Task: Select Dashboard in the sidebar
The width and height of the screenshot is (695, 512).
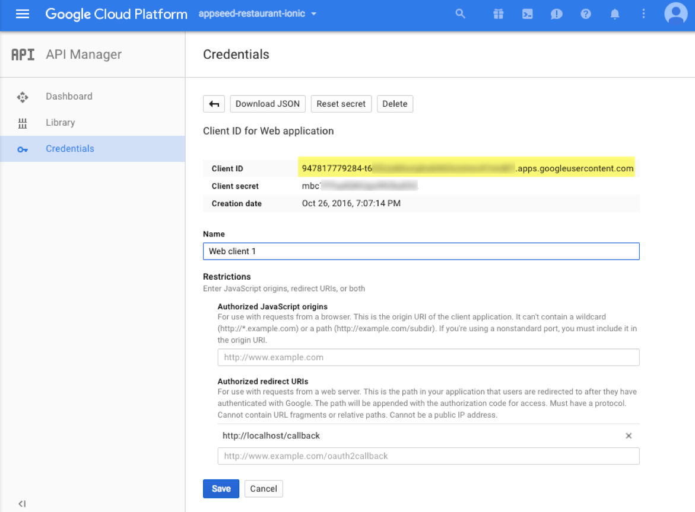Action: pos(93,97)
